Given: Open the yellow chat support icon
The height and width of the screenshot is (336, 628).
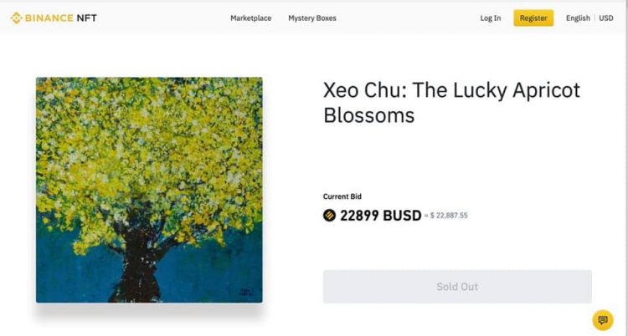Looking at the screenshot, I should (602, 320).
